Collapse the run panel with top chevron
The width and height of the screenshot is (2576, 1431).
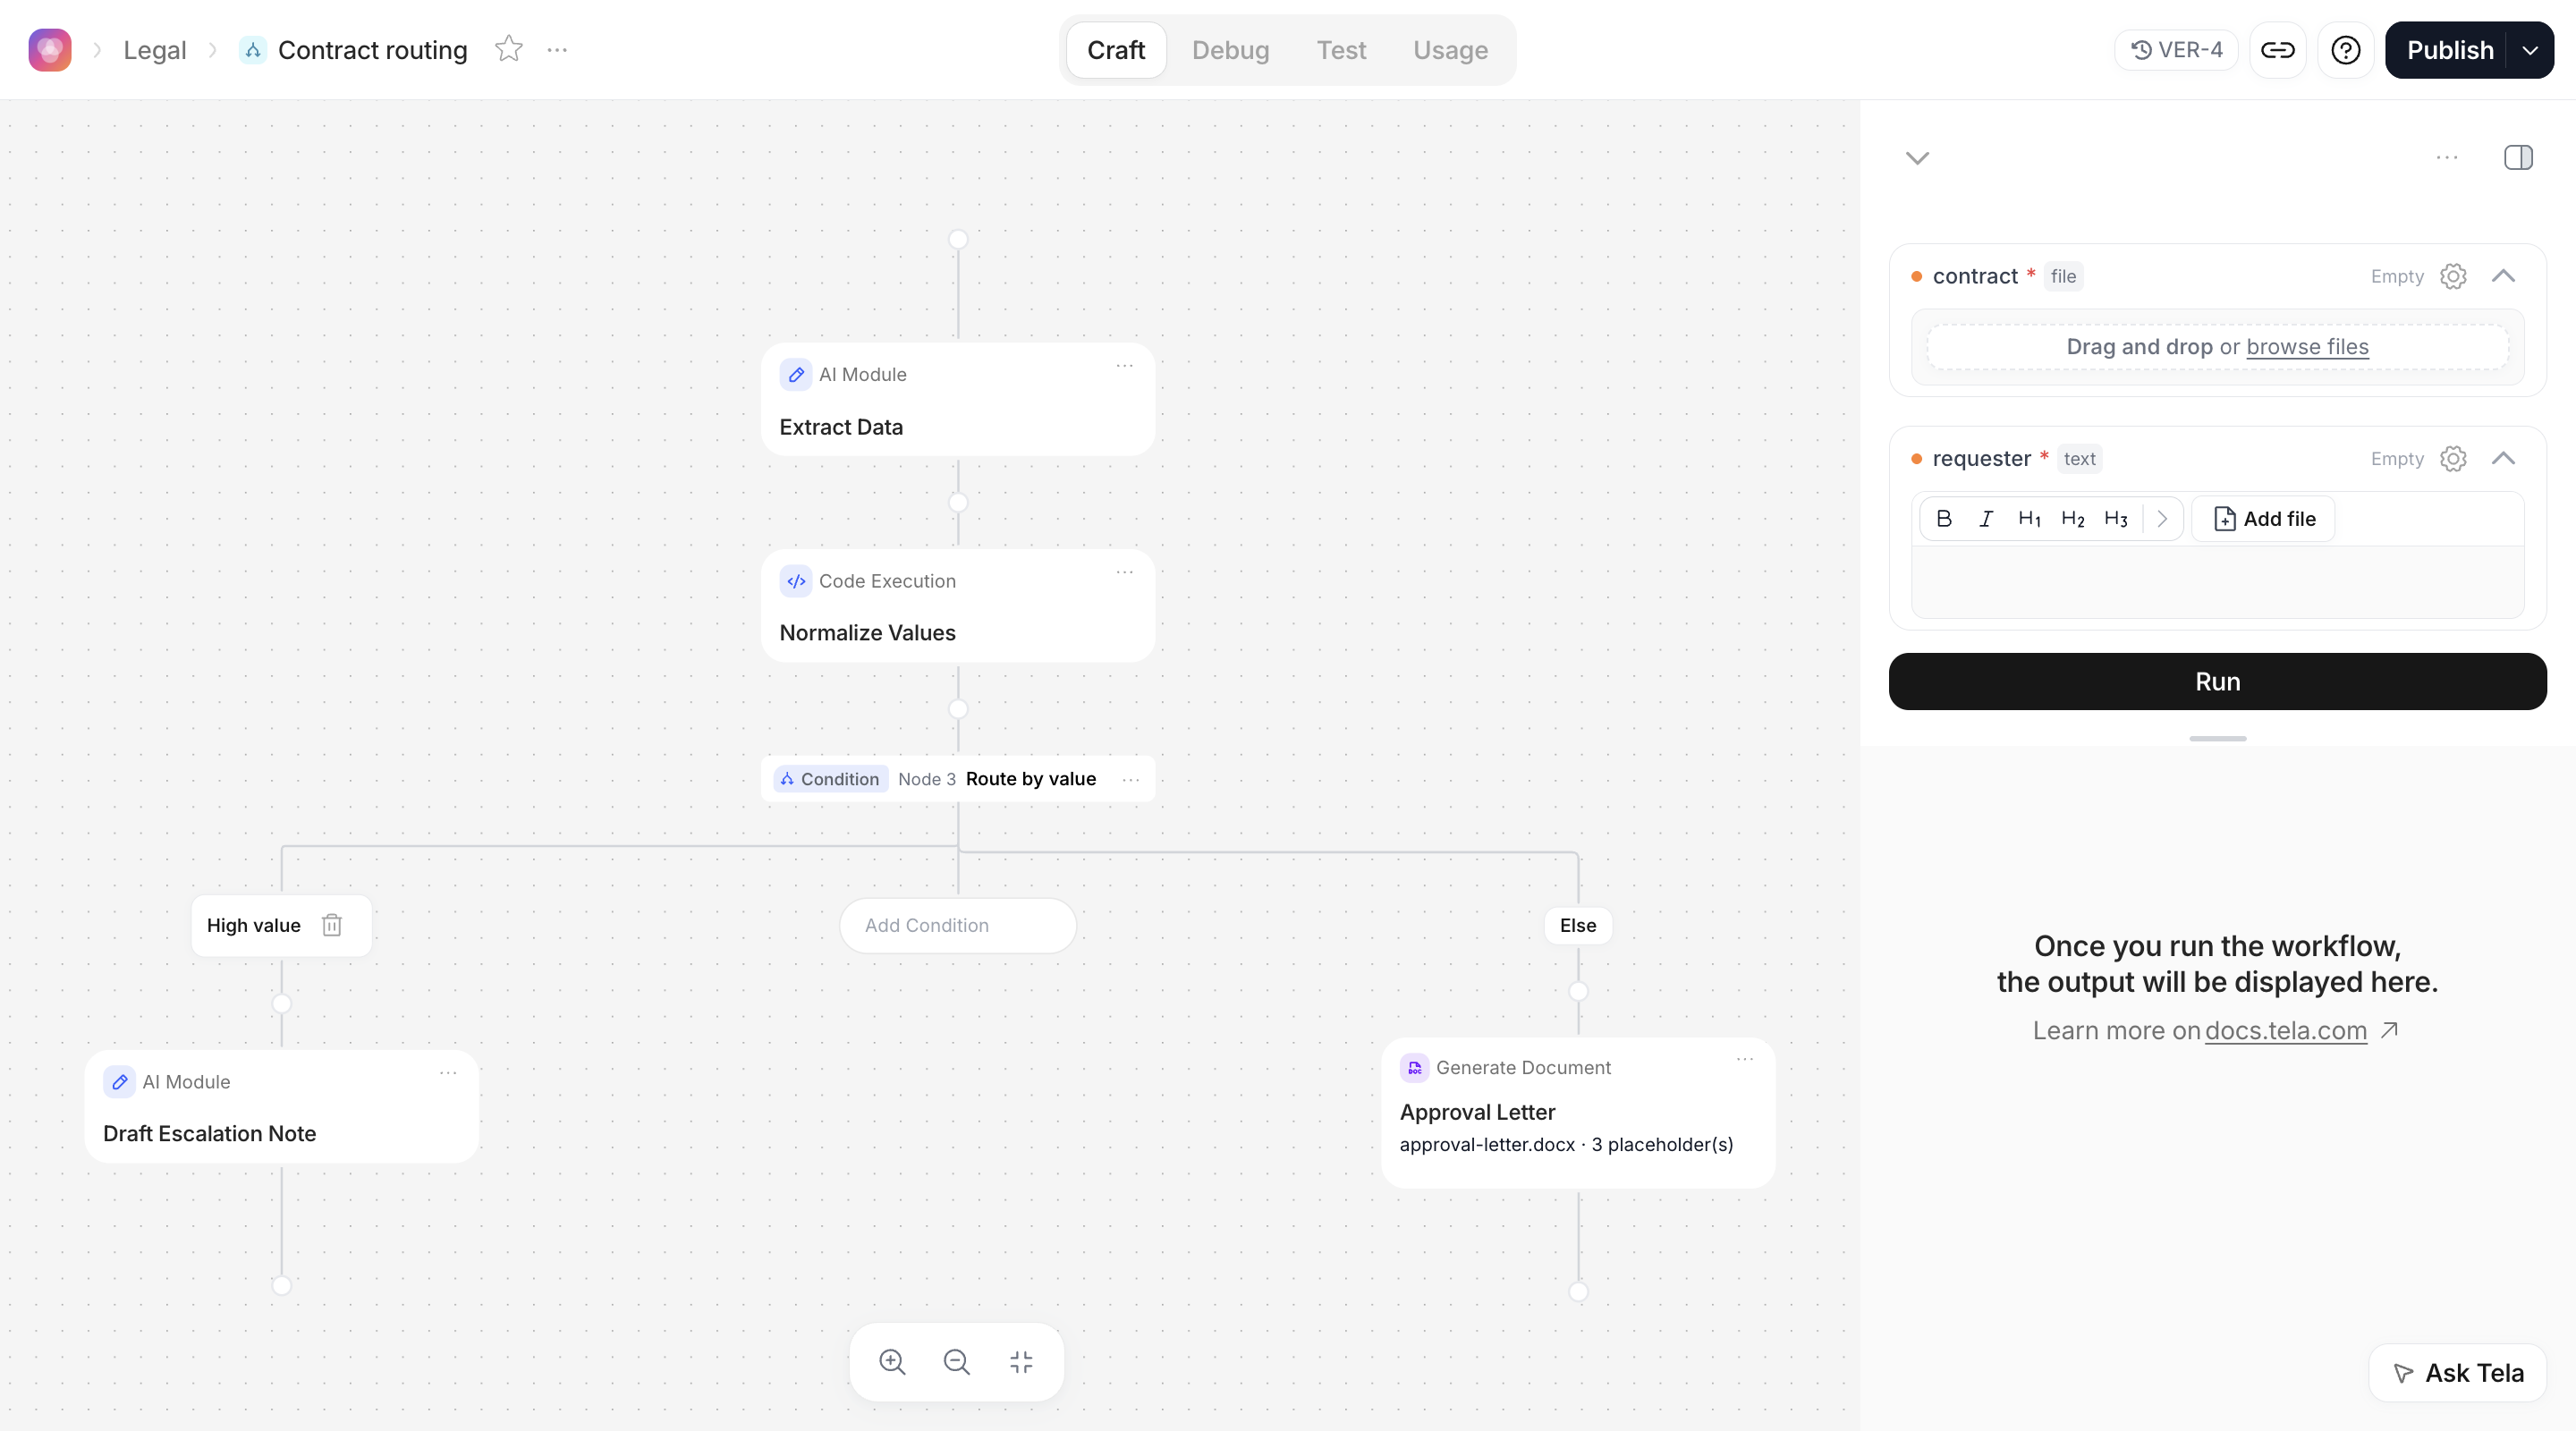[x=1917, y=157]
